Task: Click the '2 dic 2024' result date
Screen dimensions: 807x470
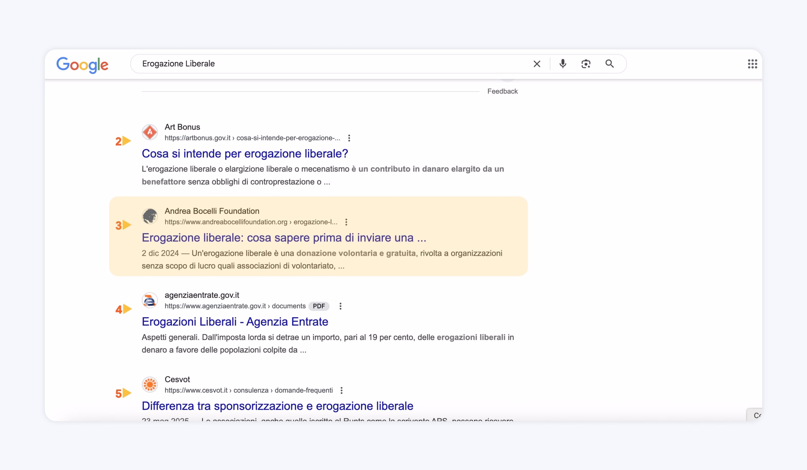Action: [160, 254]
